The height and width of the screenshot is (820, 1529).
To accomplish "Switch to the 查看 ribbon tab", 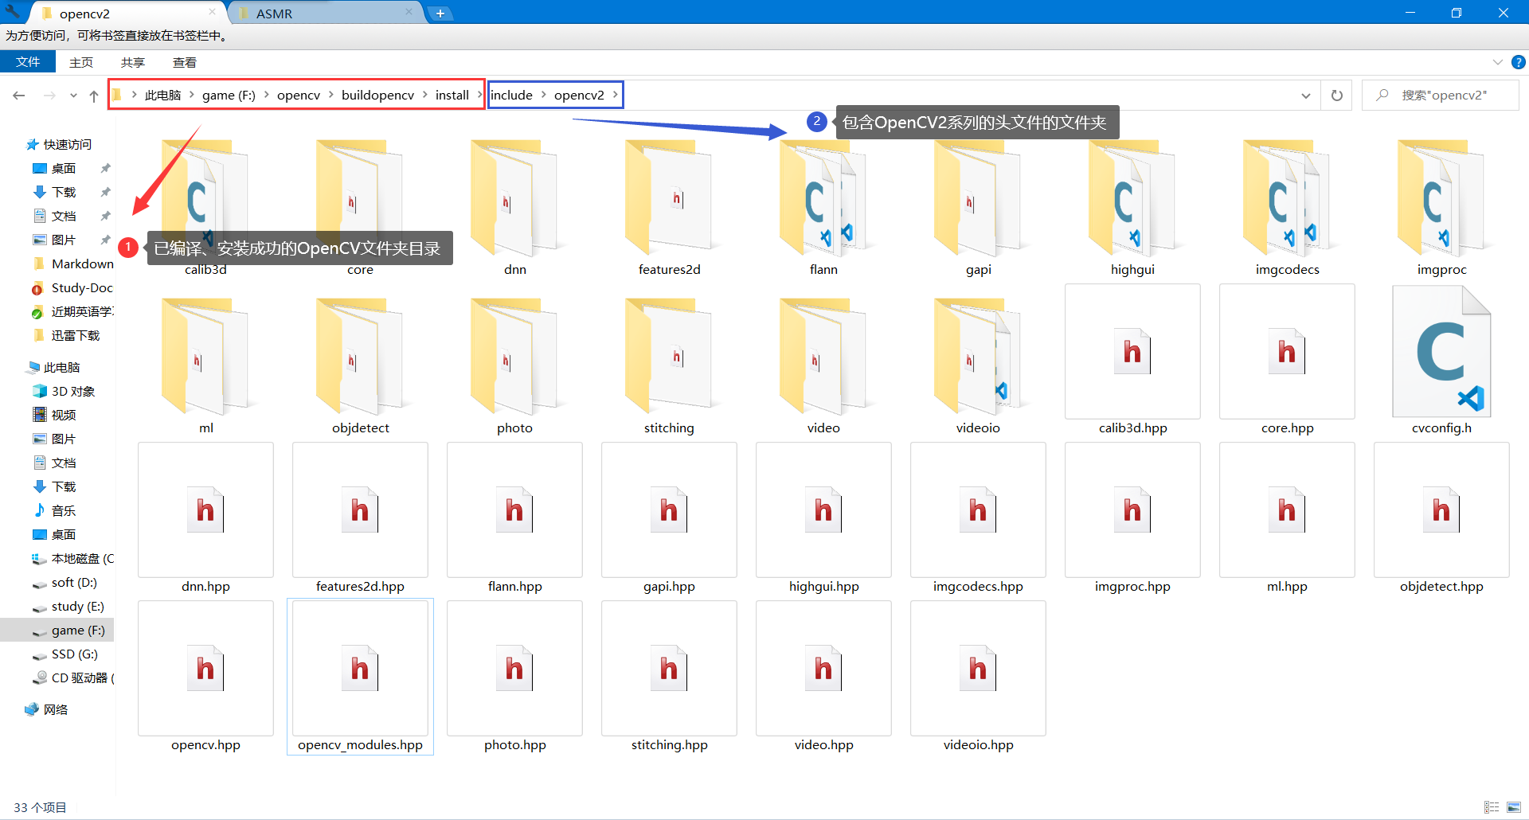I will 185,62.
